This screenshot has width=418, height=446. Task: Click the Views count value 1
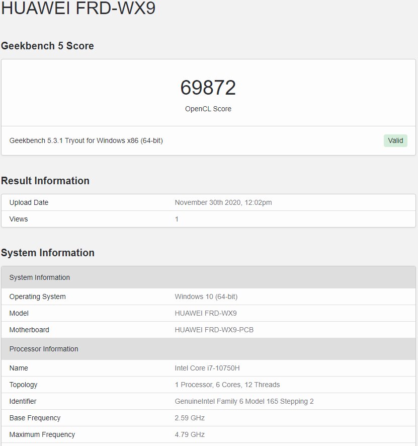pyautogui.click(x=177, y=219)
